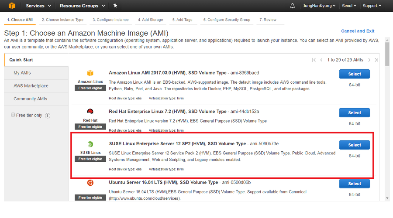This screenshot has height=218, width=393.
Task: Select the Ubuntu Server 16.04 LTS AMI
Action: pos(354,184)
